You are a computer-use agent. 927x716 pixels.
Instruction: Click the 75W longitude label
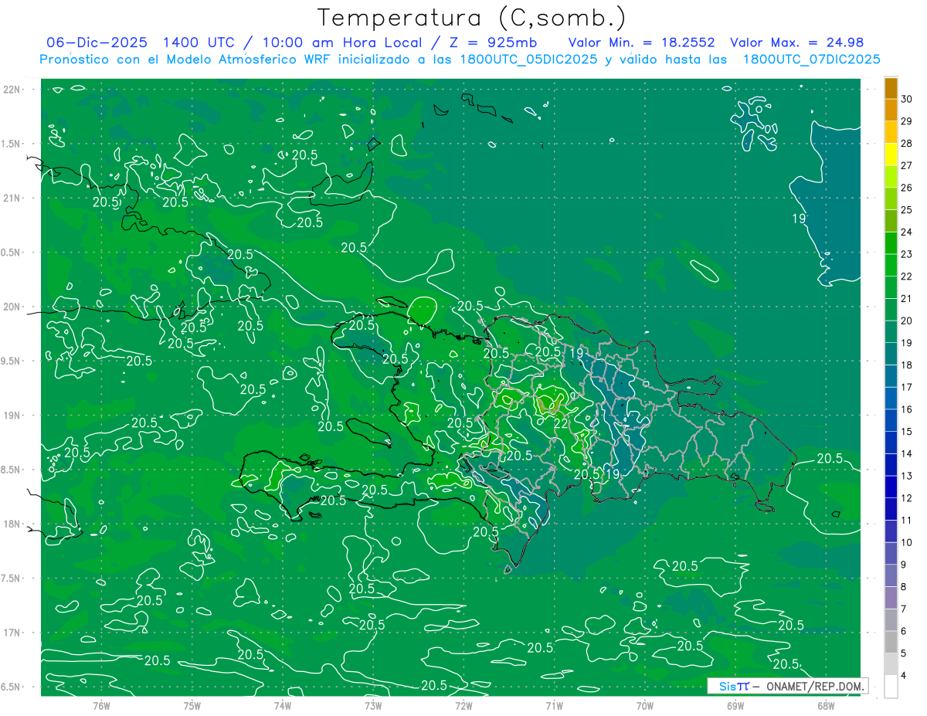(192, 705)
